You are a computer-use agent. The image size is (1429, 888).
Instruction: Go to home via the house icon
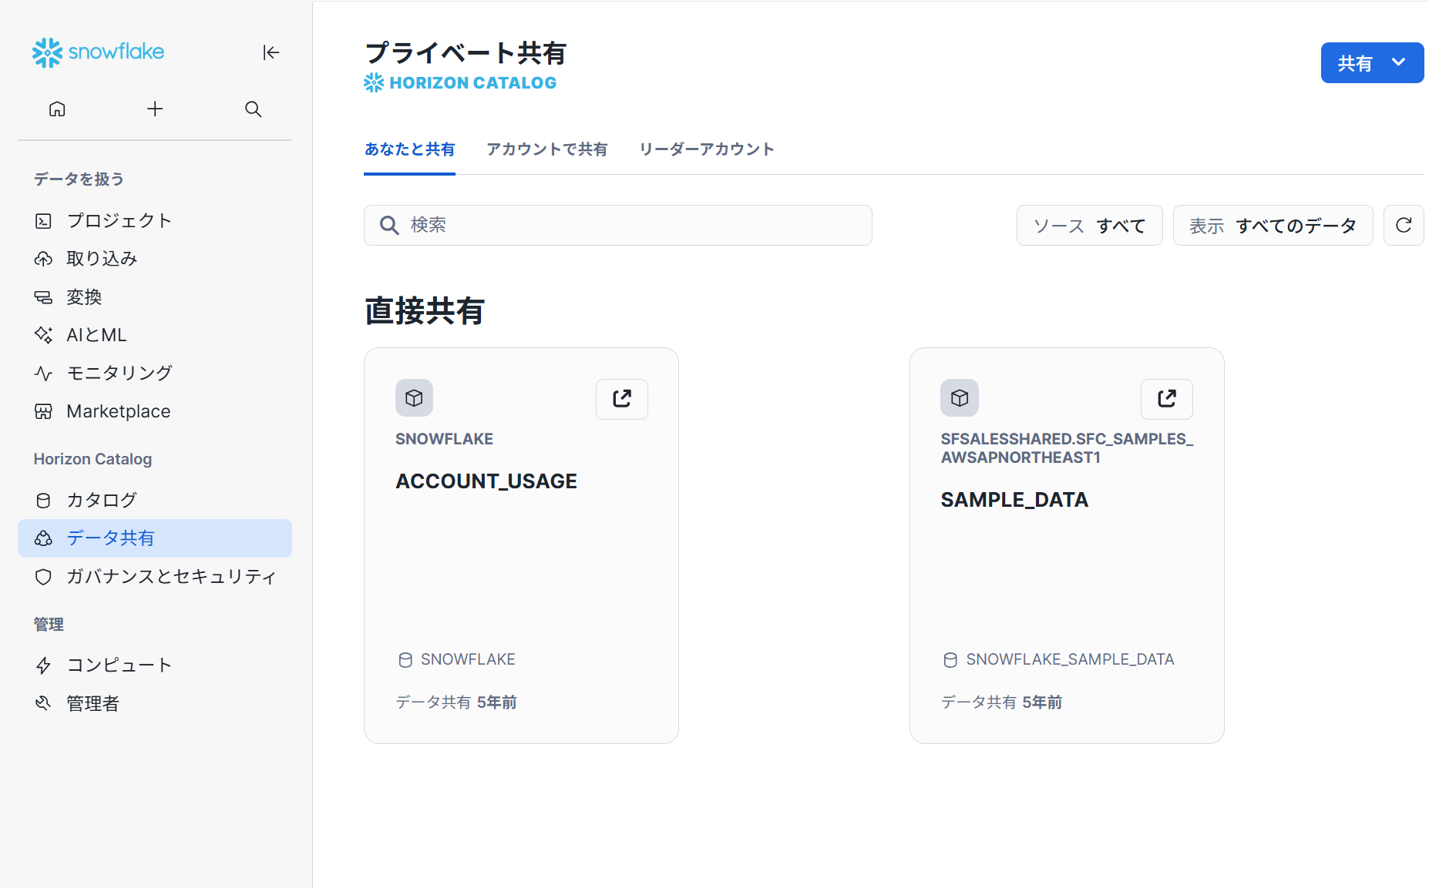coord(57,109)
